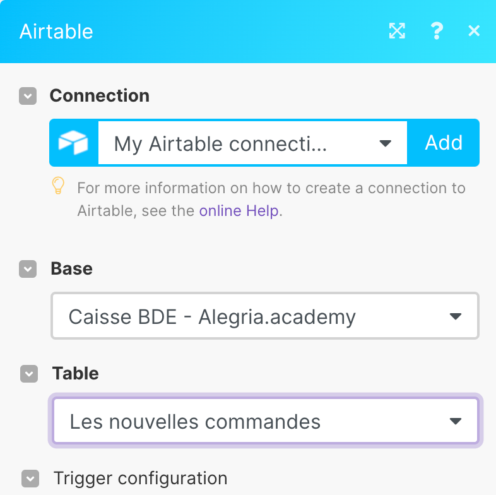Click the Airtable panel title
Screen dimensions: 496x495
coord(56,32)
